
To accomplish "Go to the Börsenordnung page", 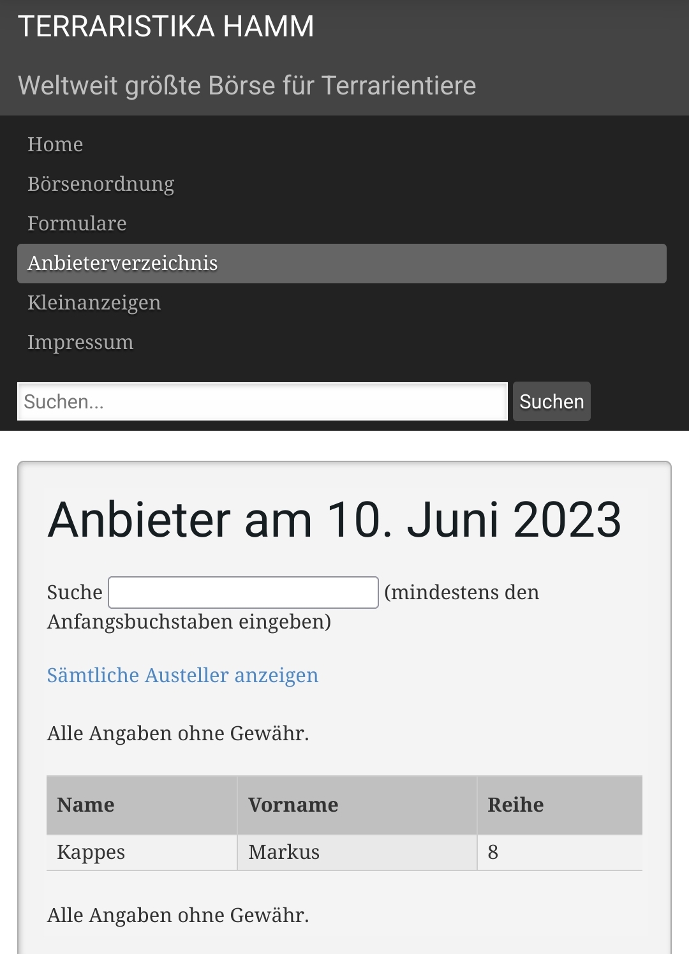I will (101, 184).
